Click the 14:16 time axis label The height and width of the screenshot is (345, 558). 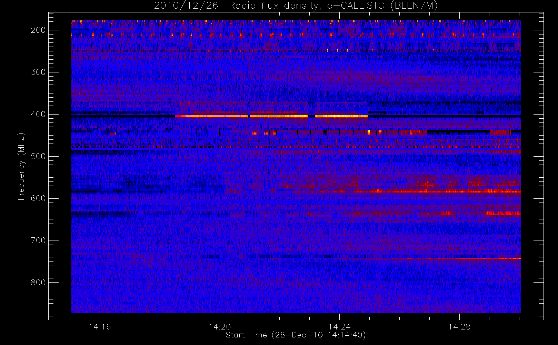100,327
